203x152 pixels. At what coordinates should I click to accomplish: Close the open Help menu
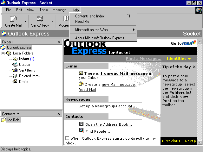(75, 10)
